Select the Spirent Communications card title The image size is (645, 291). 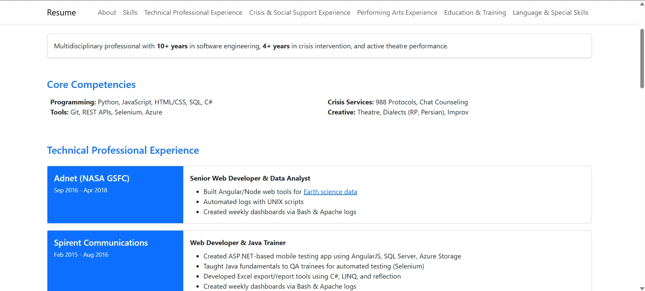tap(101, 243)
